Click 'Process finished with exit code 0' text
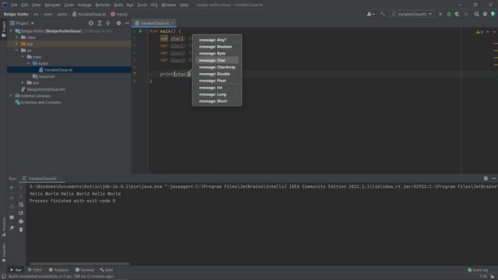 (x=72, y=201)
